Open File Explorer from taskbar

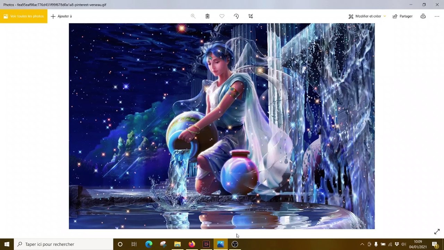coord(177,244)
